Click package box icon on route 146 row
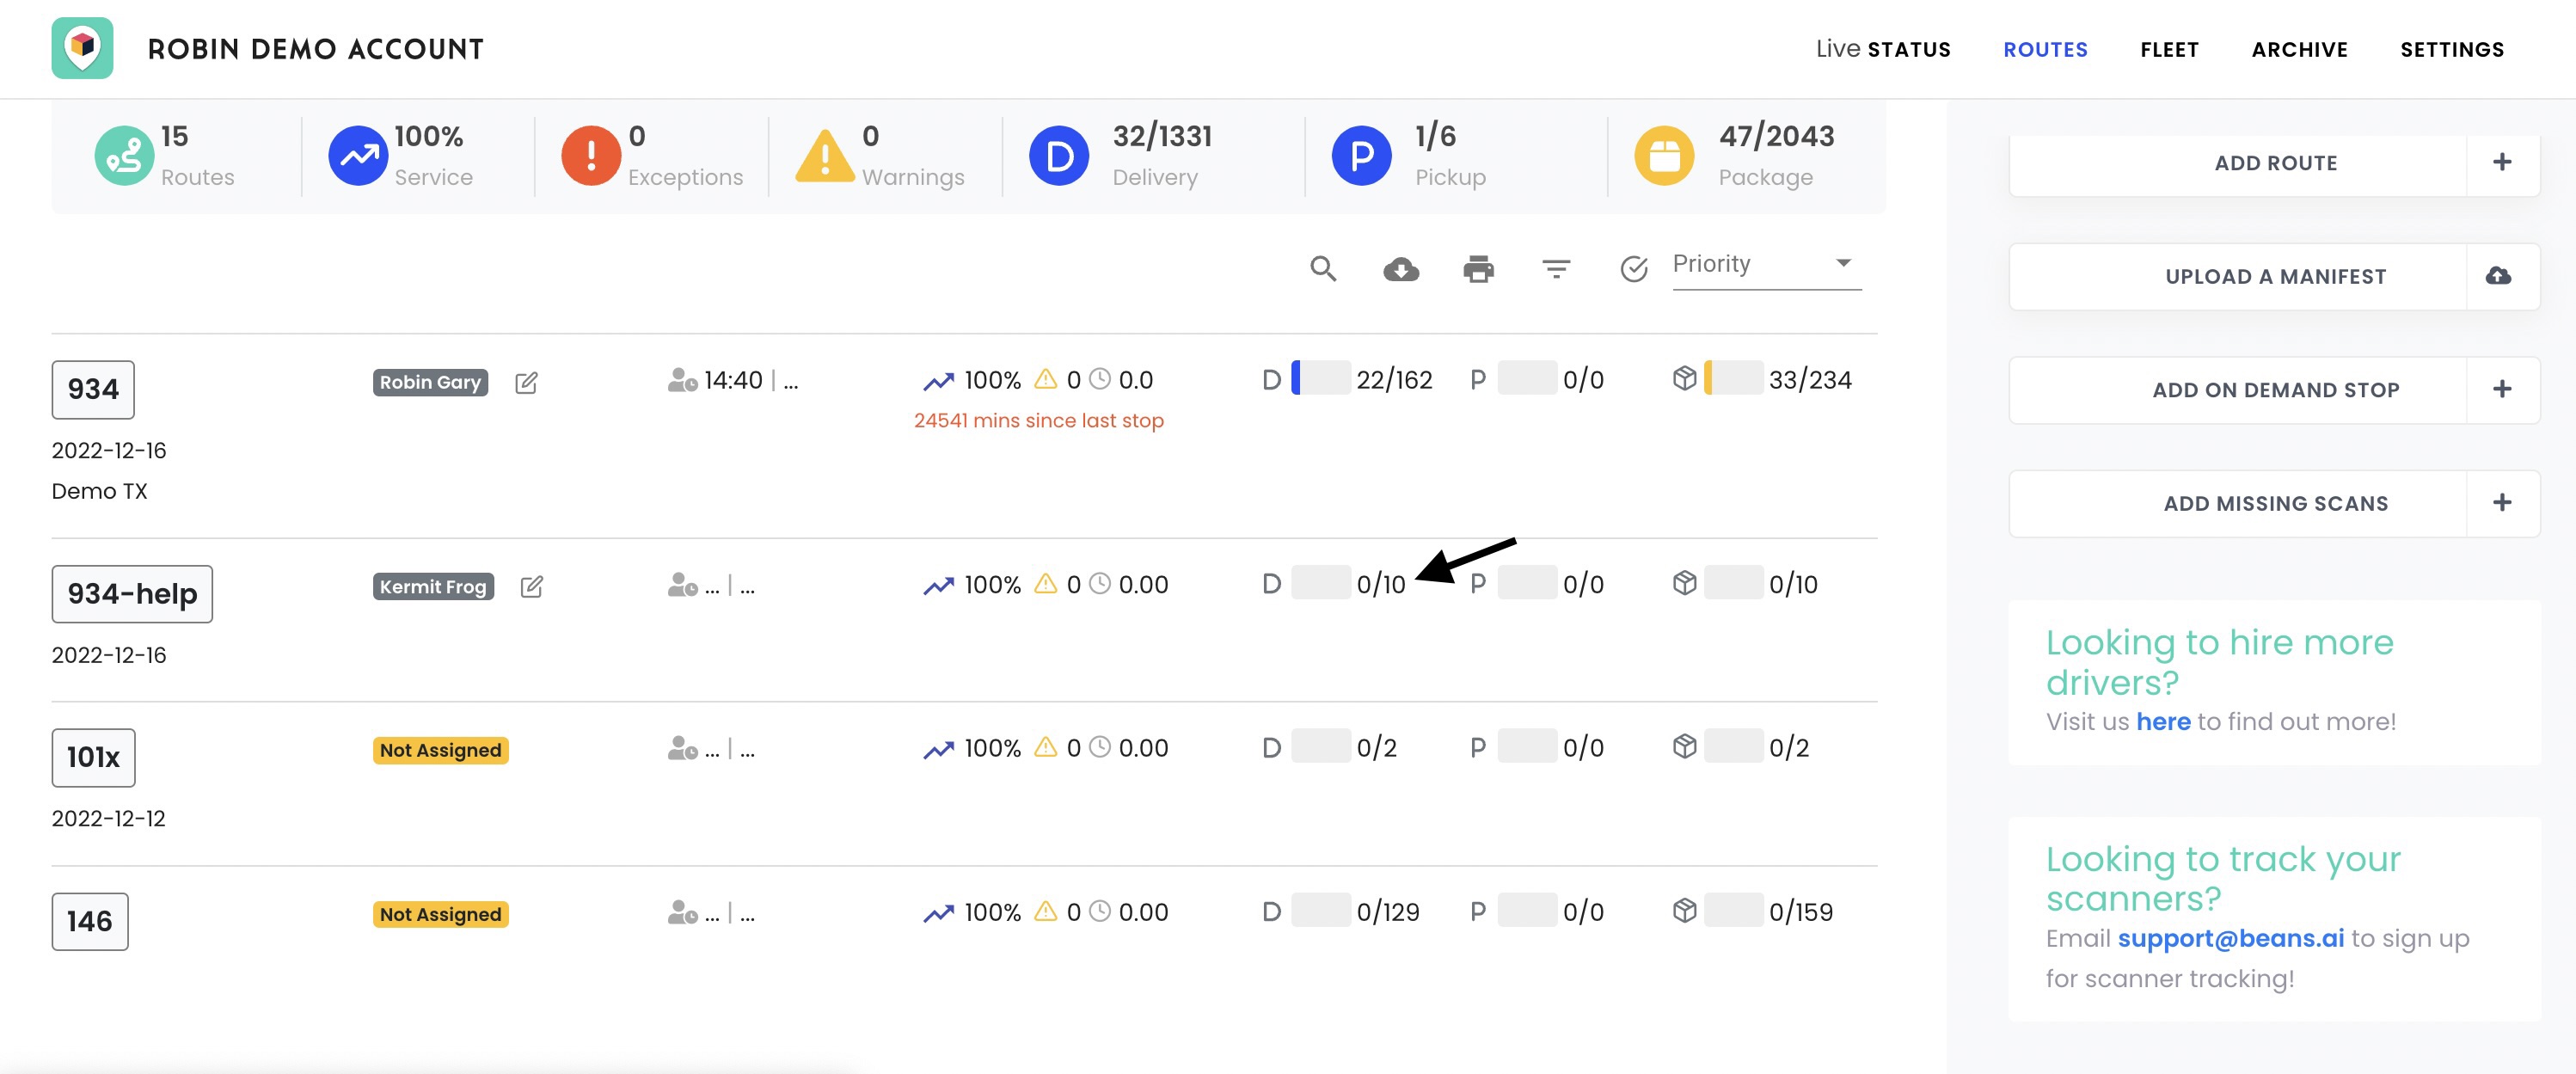This screenshot has height=1074, width=2576. pyautogui.click(x=1684, y=911)
